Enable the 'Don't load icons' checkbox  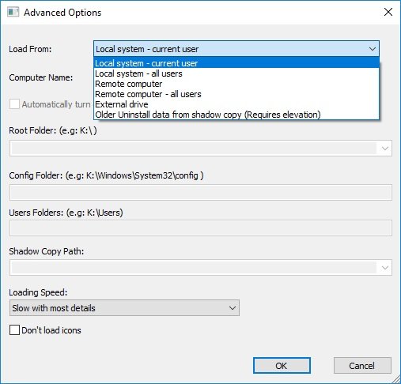[x=14, y=329]
